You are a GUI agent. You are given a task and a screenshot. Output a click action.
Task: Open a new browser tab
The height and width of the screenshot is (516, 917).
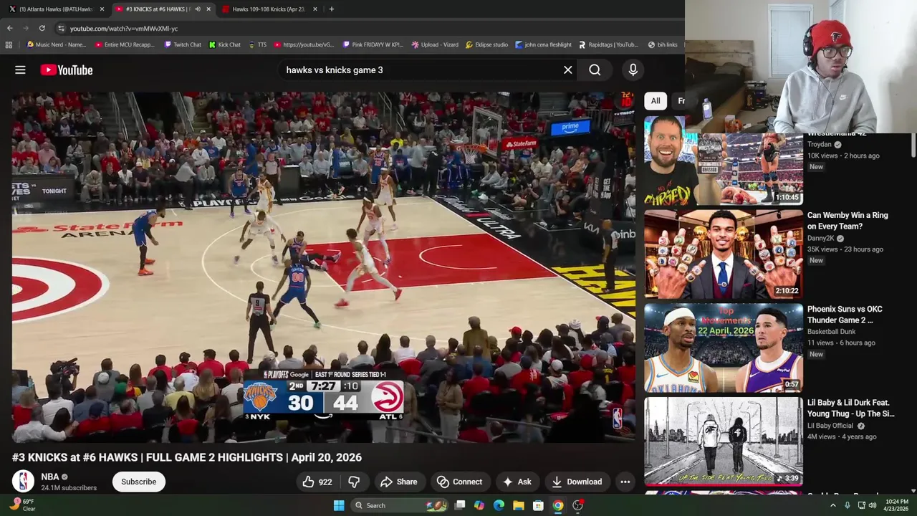(x=331, y=9)
